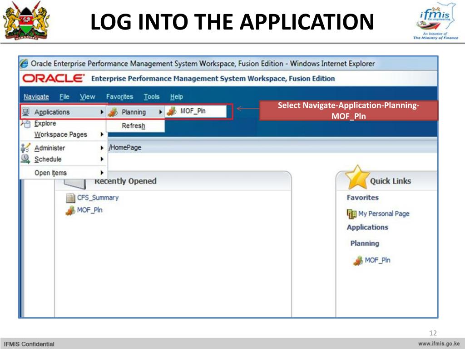Click the Applications computer icon
Image resolution: width=465 pixels, height=349 pixels.
(x=26, y=112)
